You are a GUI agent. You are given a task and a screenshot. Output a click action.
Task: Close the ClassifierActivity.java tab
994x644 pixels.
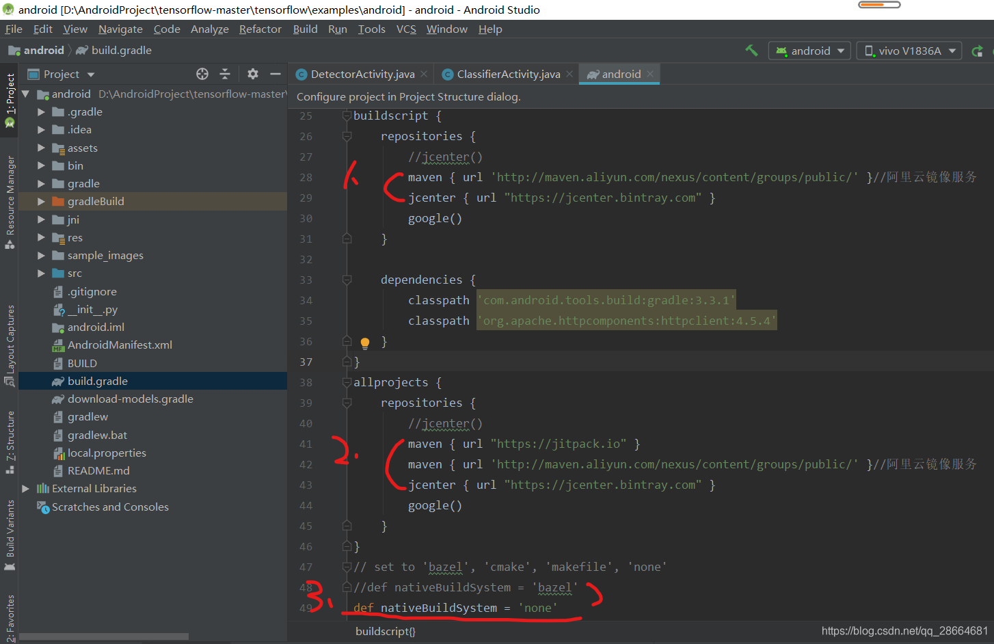click(x=569, y=74)
